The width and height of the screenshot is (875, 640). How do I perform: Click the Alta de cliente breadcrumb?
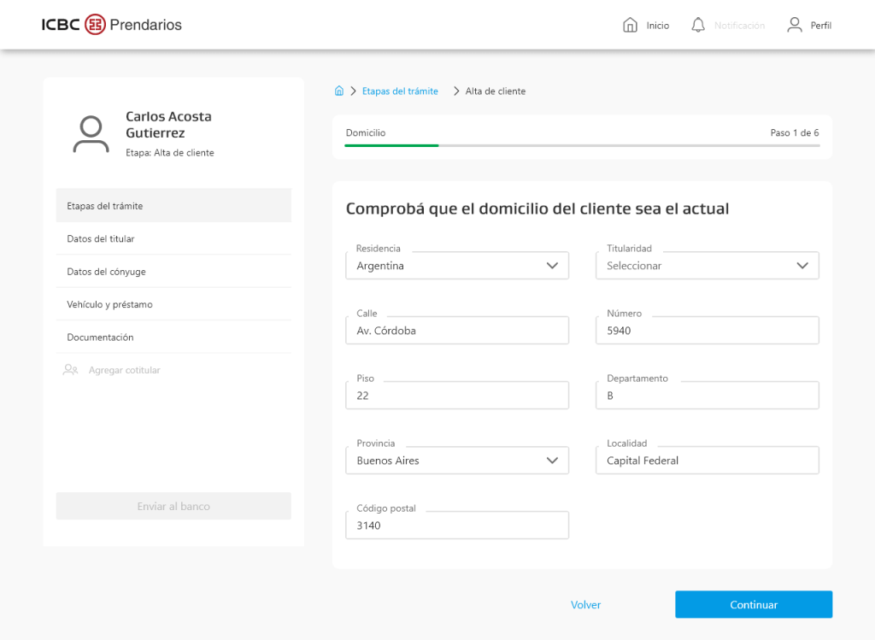coord(496,91)
